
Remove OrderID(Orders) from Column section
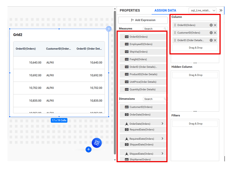[x=215, y=25]
